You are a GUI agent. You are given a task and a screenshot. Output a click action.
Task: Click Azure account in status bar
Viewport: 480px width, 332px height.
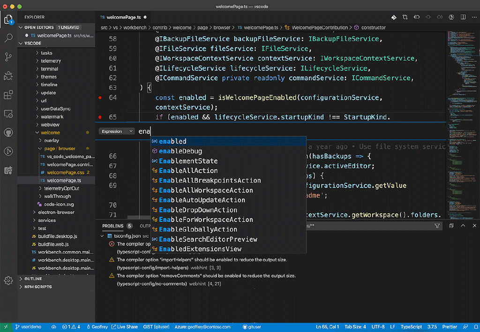[x=202, y=327]
